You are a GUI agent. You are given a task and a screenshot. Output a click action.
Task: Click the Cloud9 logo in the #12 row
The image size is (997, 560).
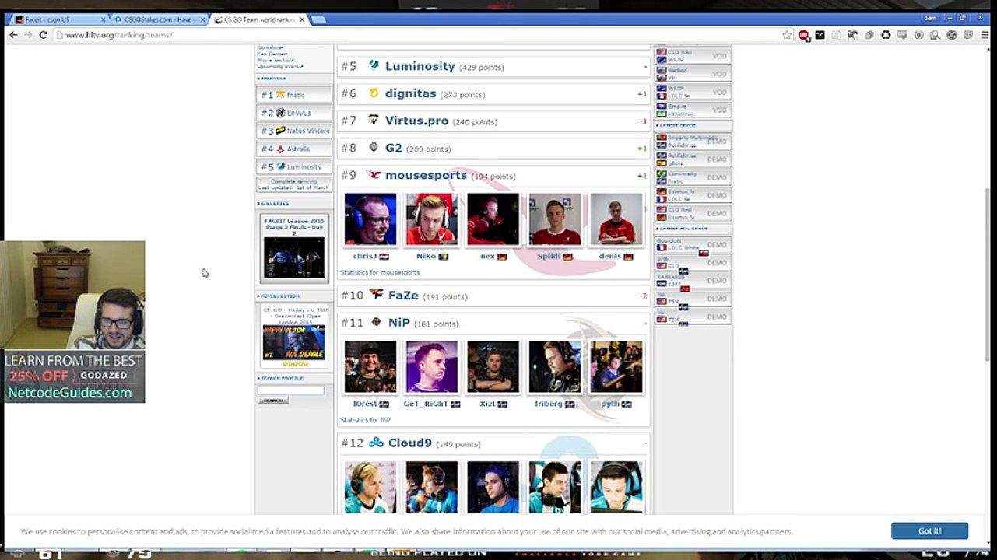377,443
